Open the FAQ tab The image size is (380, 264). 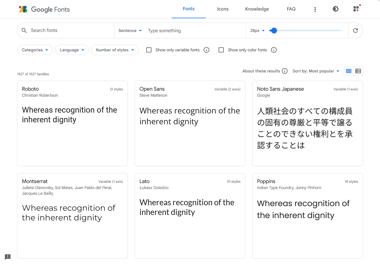[x=291, y=9]
